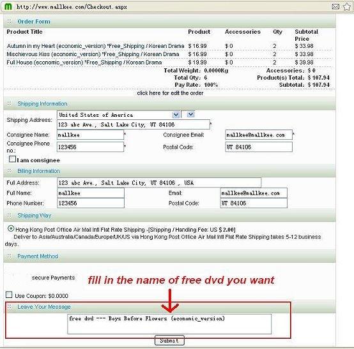Screen dimensions: 354x349
Task: Click the green site favicon in address bar
Action: click(x=8, y=6)
